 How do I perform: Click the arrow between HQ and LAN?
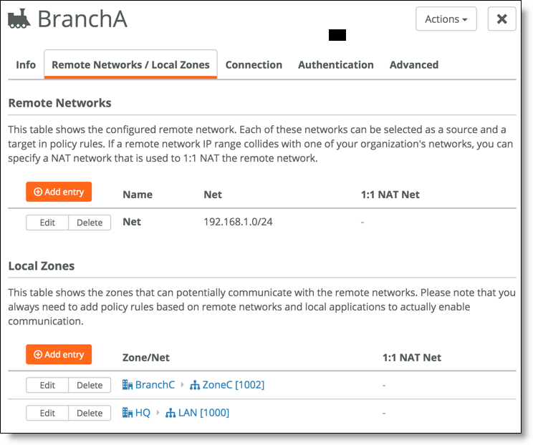click(158, 413)
